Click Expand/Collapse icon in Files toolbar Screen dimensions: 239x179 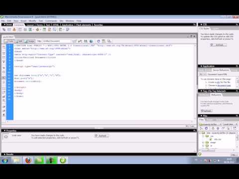click(235, 128)
